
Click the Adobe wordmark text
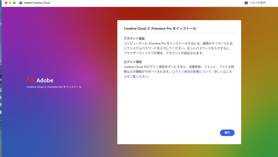[45, 80]
